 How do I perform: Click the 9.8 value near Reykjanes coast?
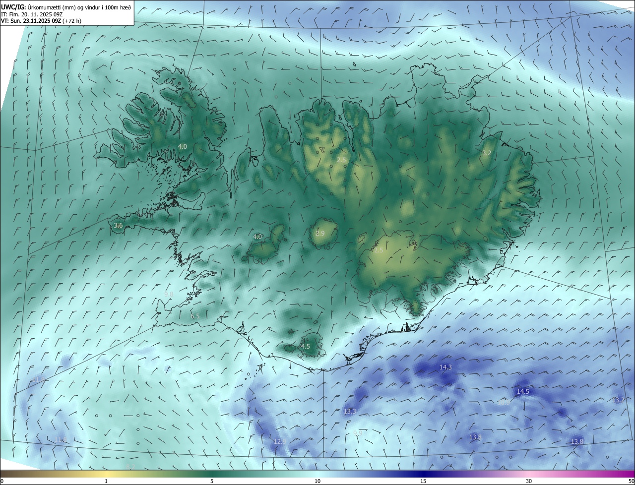click(x=169, y=294)
